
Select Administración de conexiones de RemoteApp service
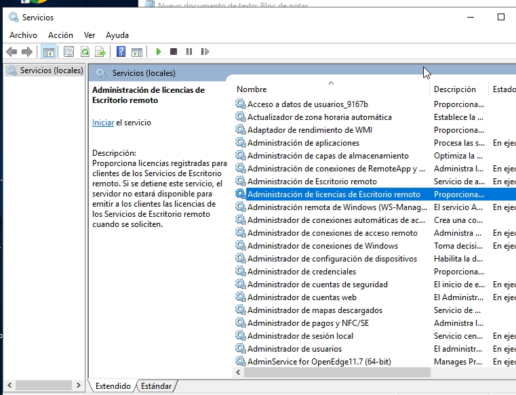point(336,169)
